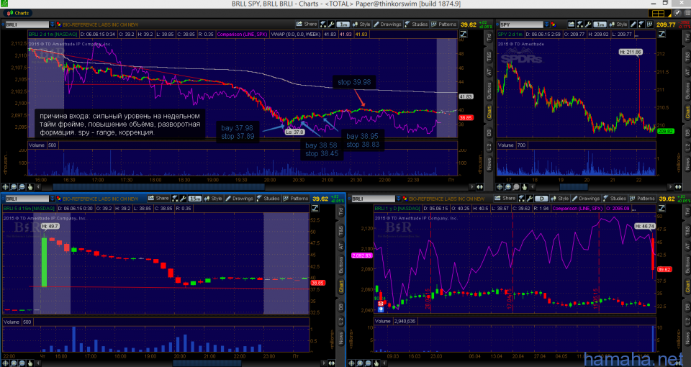Select pan hand tool under BRLI 15m chart
Viewport: 691px width, 367px height.
(x=30, y=363)
